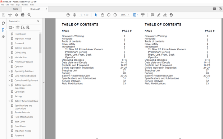
Task: Switch to the Tools tab
Action: tap(15, 9)
